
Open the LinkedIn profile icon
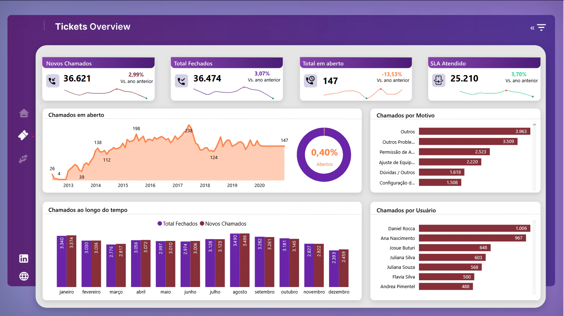pyautogui.click(x=24, y=258)
